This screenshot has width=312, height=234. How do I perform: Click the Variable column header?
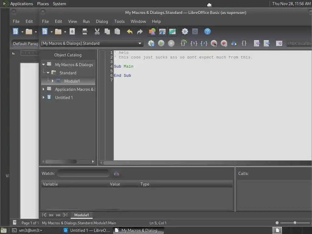75,184
